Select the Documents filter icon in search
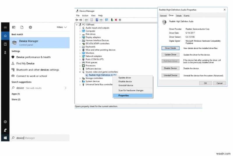The width and height of the screenshot is (233, 156). [22, 27]
